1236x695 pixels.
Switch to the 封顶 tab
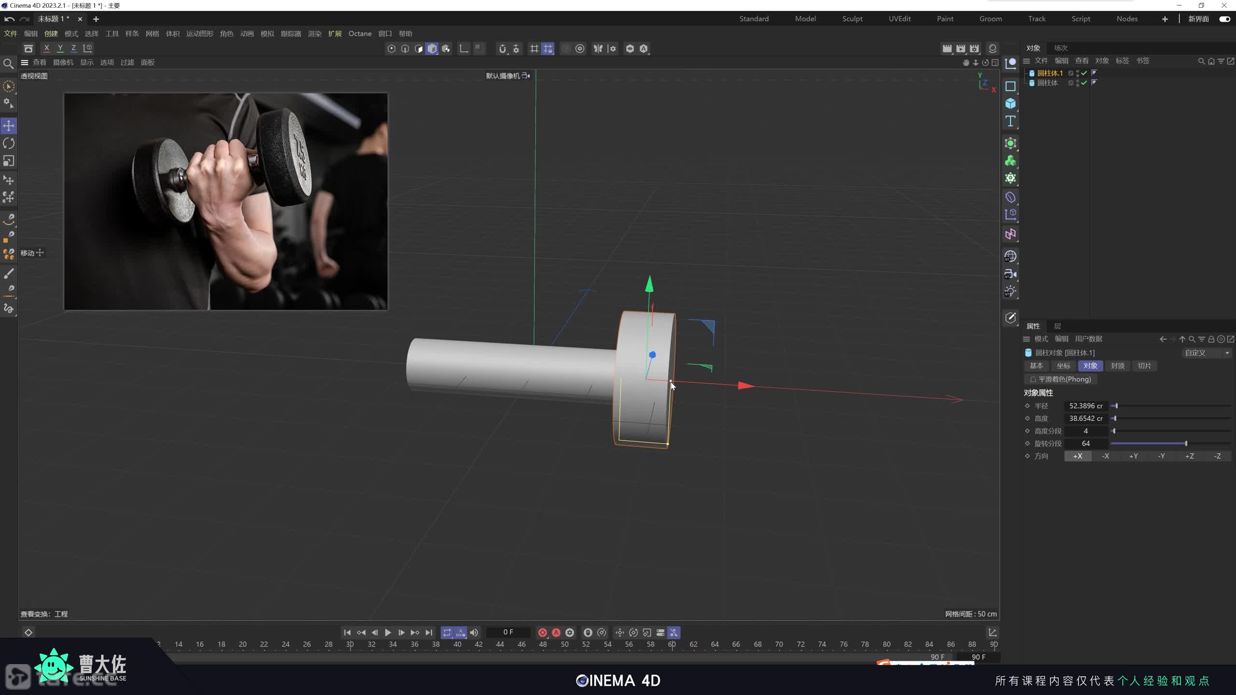(x=1117, y=366)
